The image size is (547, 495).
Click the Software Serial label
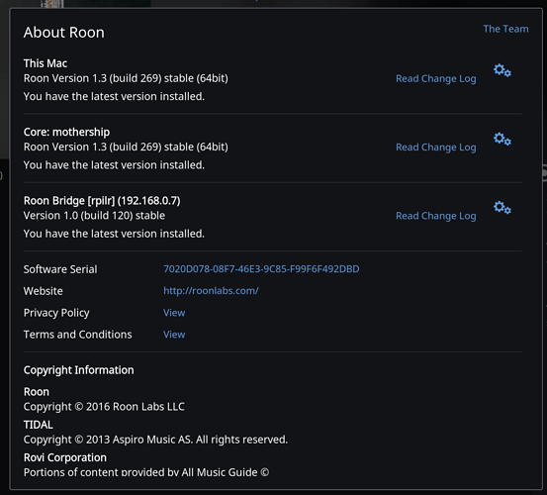(x=60, y=269)
